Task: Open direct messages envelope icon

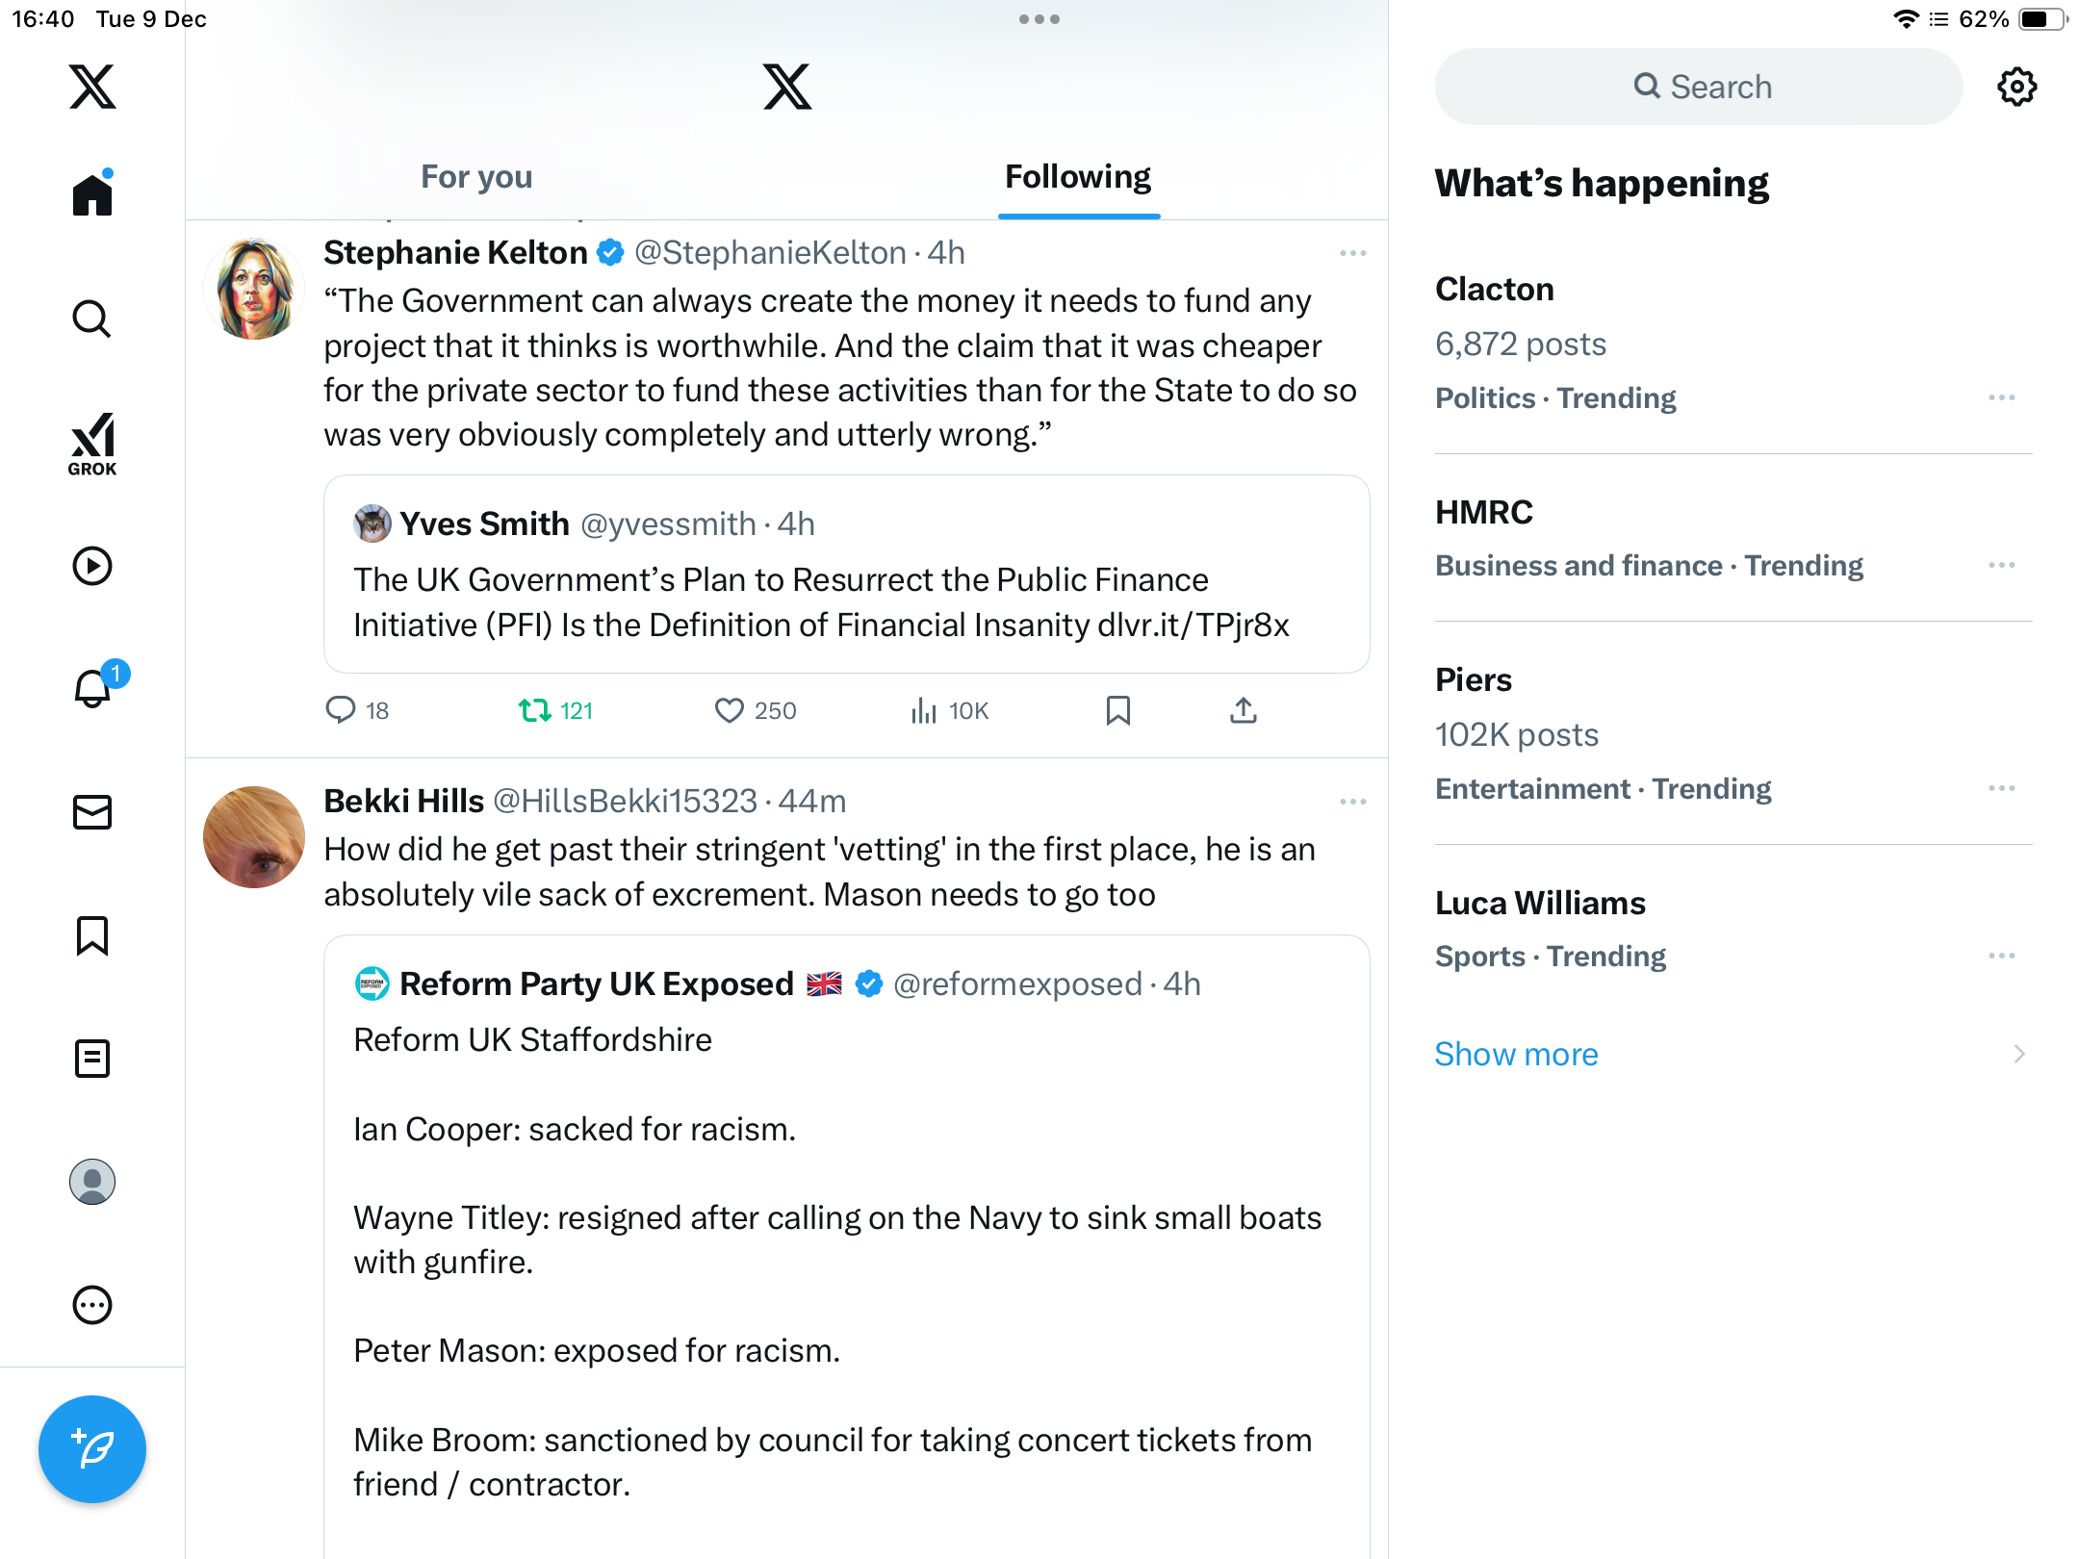Action: [92, 812]
